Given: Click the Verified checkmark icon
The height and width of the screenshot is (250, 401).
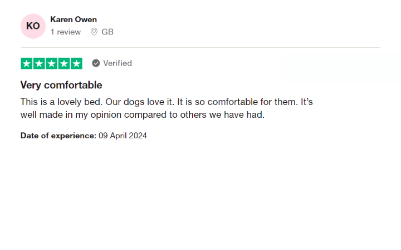Looking at the screenshot, I should coord(96,63).
